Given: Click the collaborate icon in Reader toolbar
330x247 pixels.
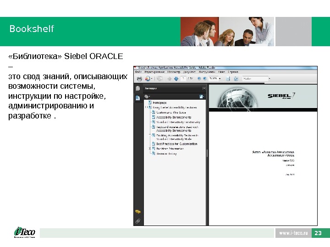Looking at the screenshot, I should [160, 79].
